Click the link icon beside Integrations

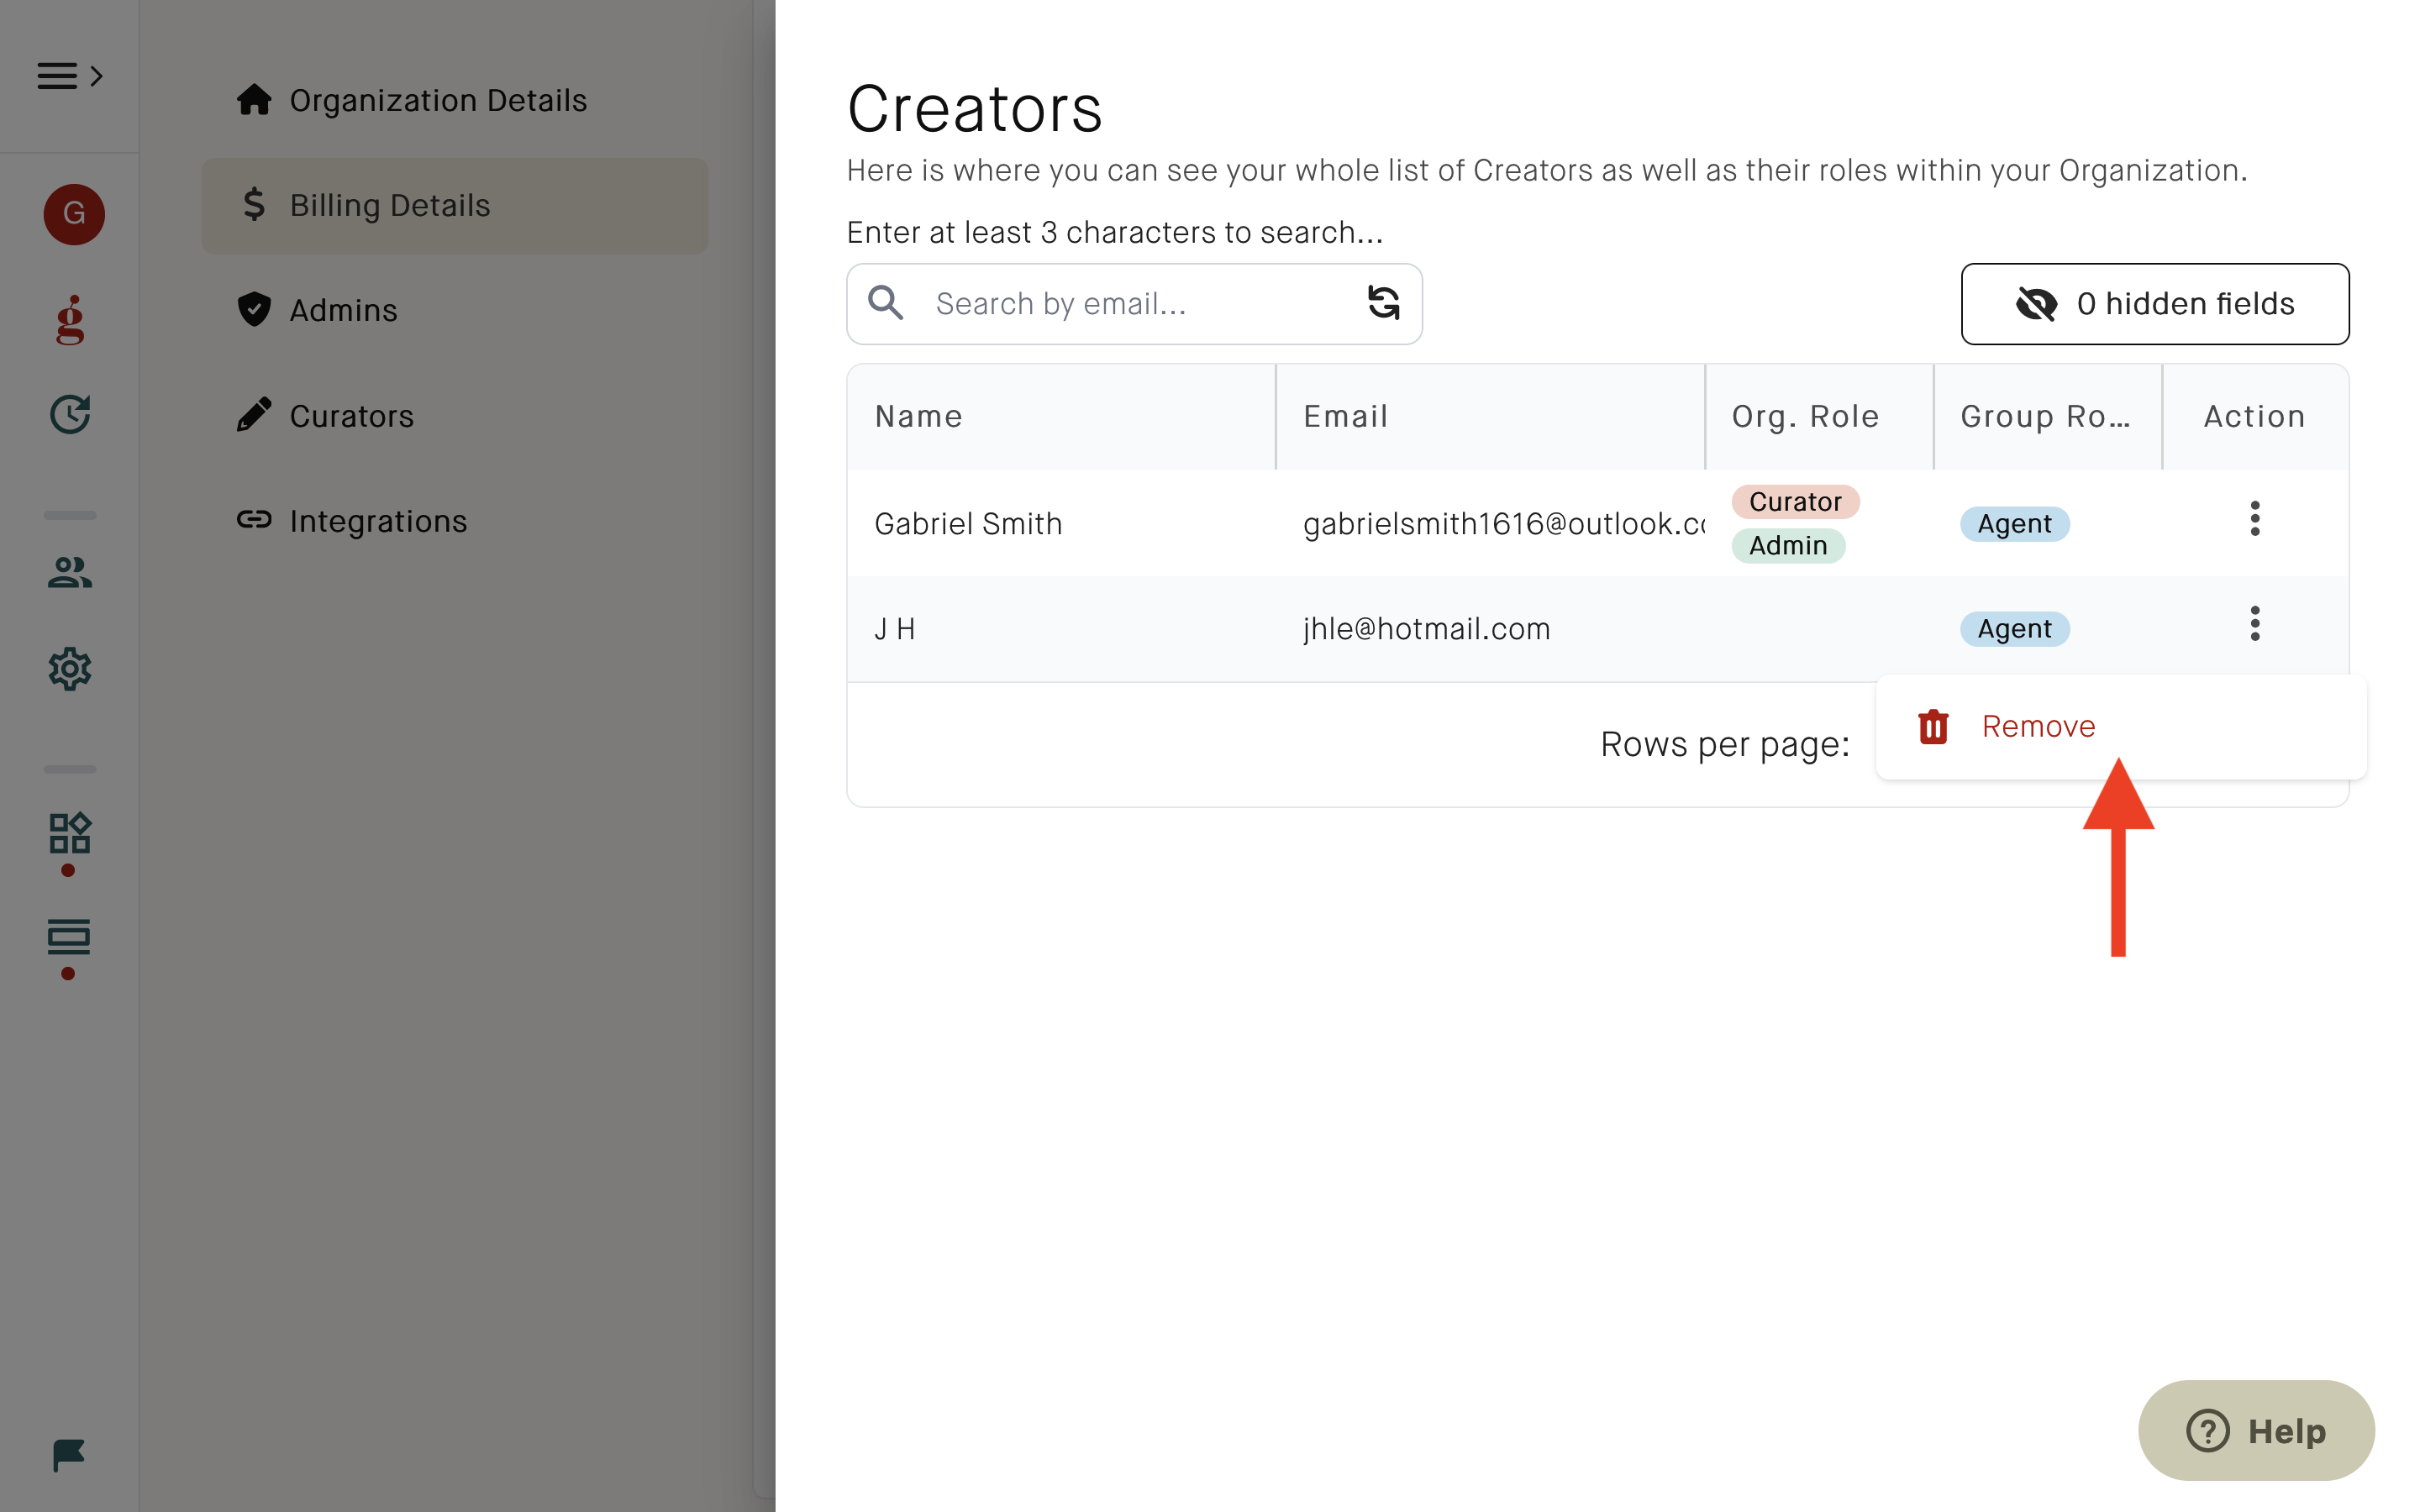(x=254, y=519)
